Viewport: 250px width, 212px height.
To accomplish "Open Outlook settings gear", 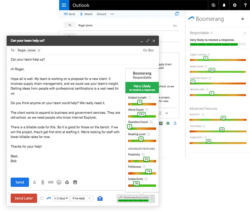I will tap(235, 5).
